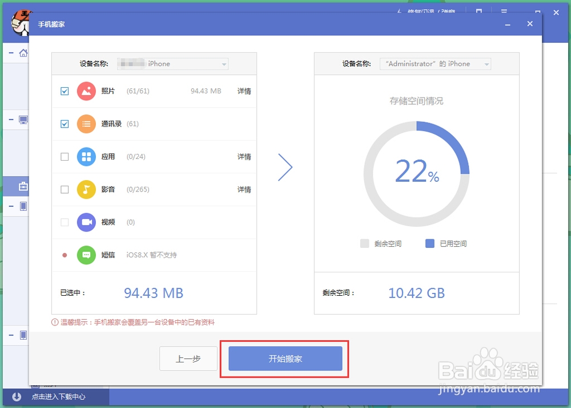This screenshot has height=408, width=571.
Task: Click the 上一步 previous step button
Action: tap(188, 359)
